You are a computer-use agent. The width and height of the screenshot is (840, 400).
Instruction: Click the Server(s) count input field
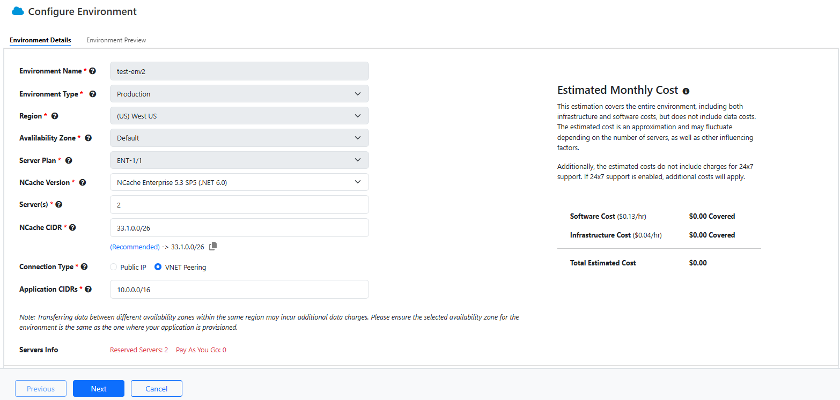239,204
